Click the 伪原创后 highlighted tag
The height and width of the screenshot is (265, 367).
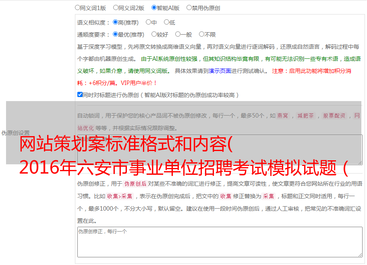[135, 184]
